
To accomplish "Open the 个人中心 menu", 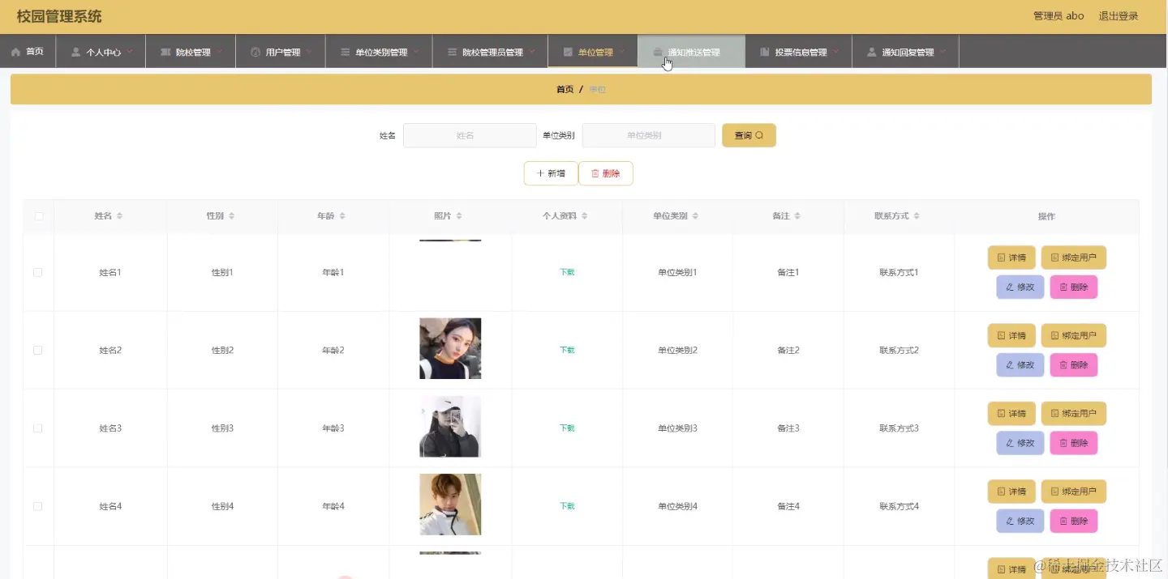I will point(101,52).
